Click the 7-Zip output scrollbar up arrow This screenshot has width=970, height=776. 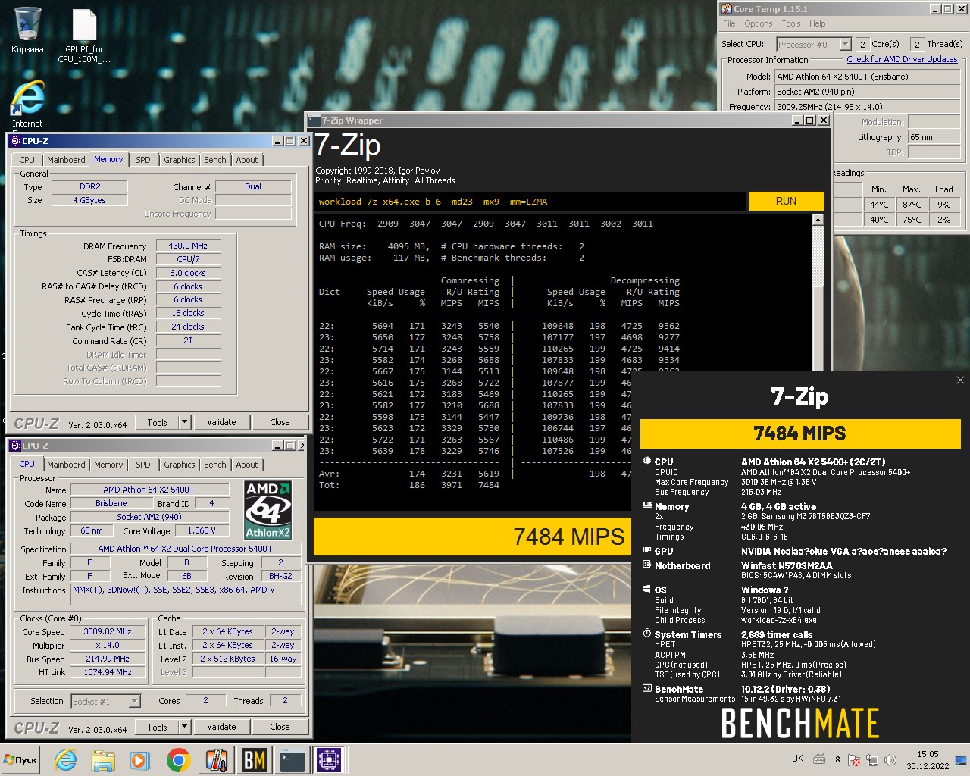pos(818,220)
